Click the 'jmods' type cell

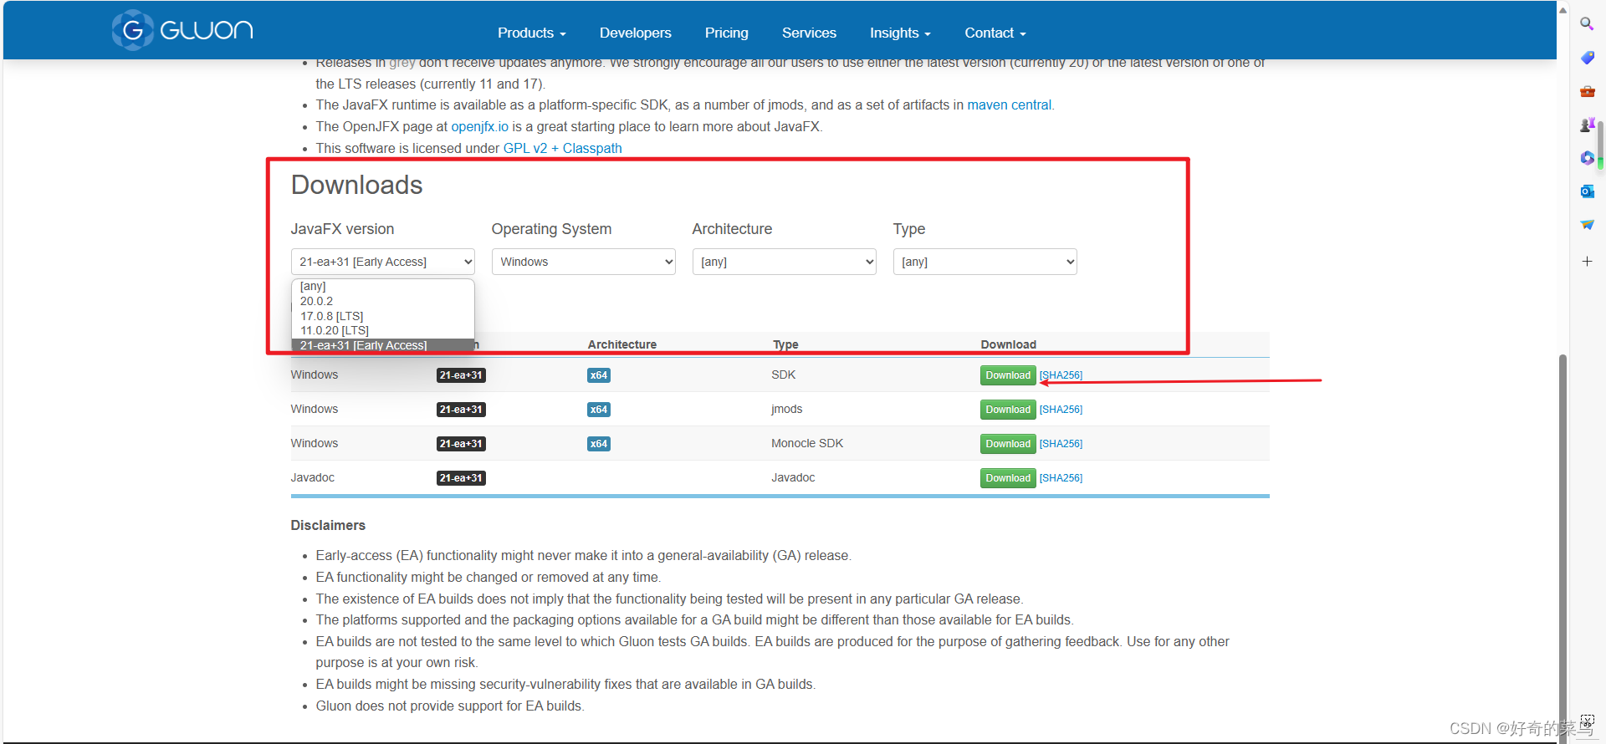787,410
